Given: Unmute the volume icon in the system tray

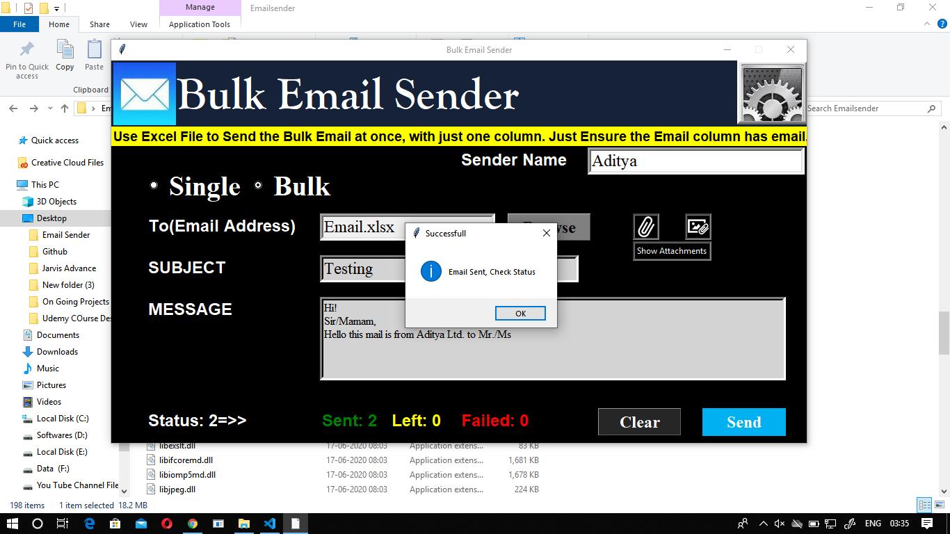Looking at the screenshot, I should point(780,524).
